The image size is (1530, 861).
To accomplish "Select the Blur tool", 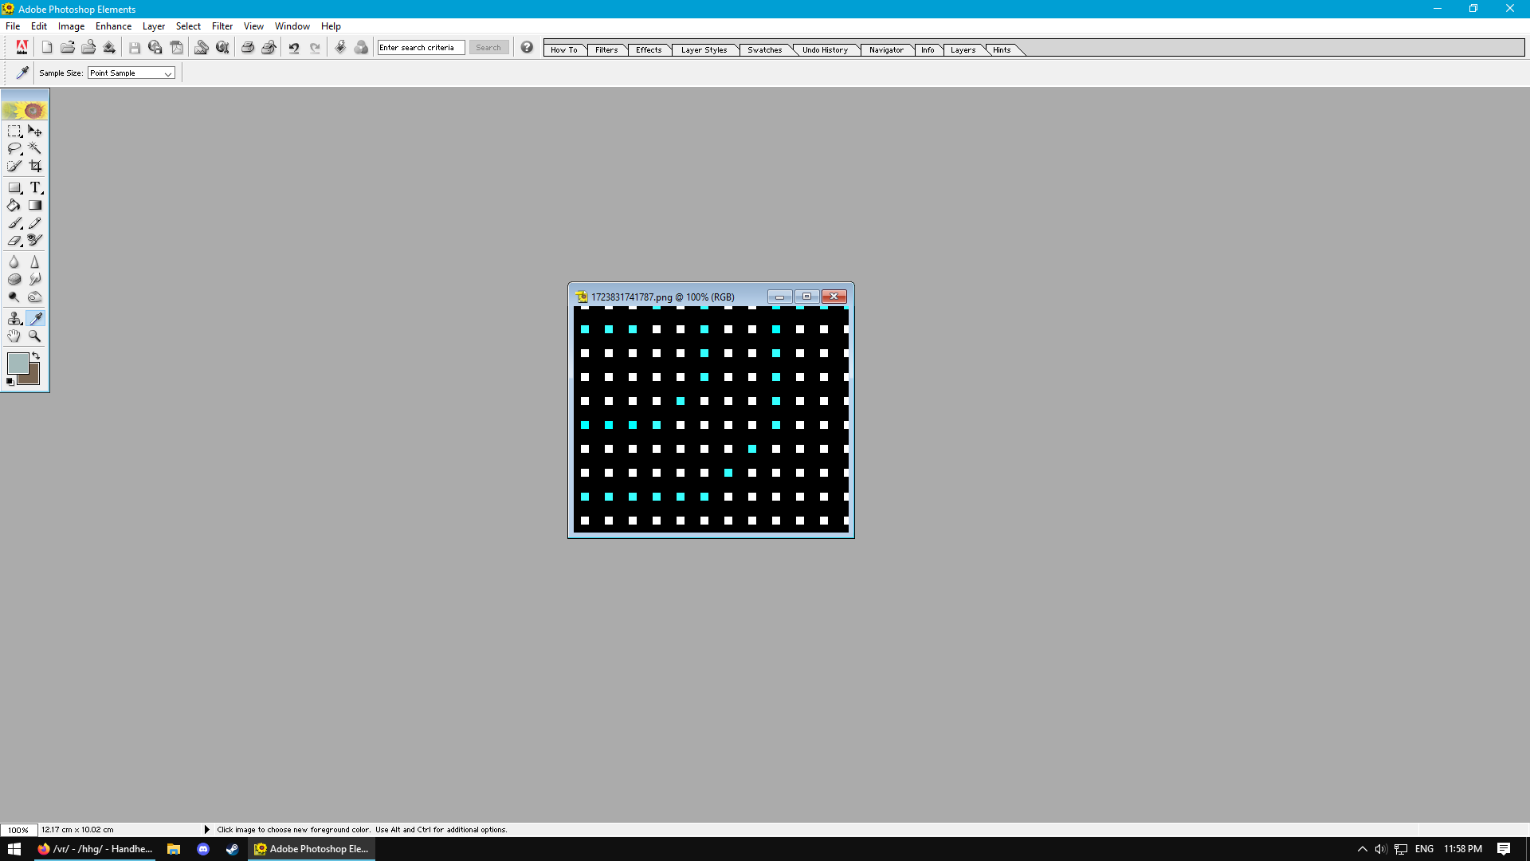I will (14, 262).
